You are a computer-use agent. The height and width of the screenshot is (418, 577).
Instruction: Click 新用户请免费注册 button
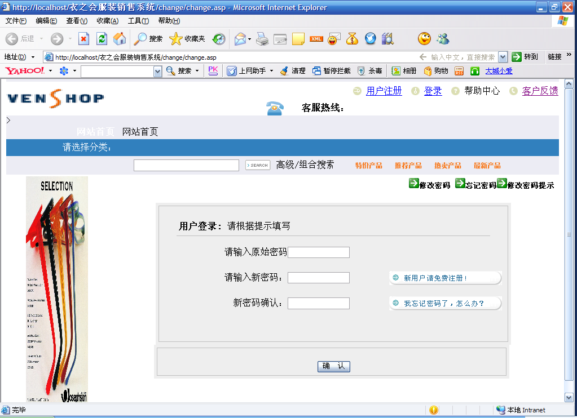point(445,278)
